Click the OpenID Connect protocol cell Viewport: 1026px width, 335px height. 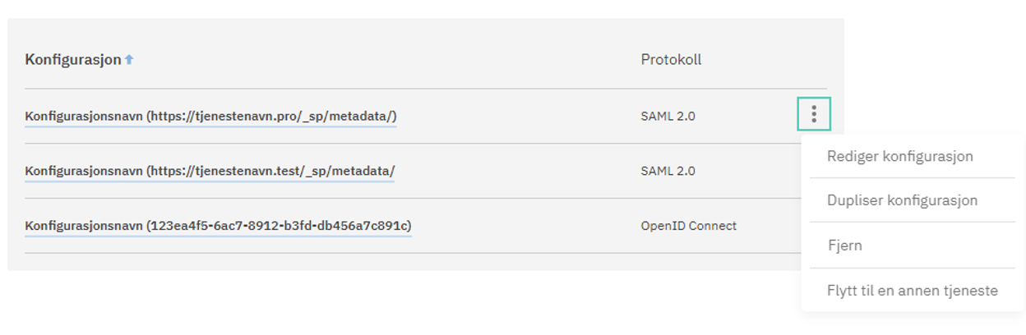click(x=688, y=226)
